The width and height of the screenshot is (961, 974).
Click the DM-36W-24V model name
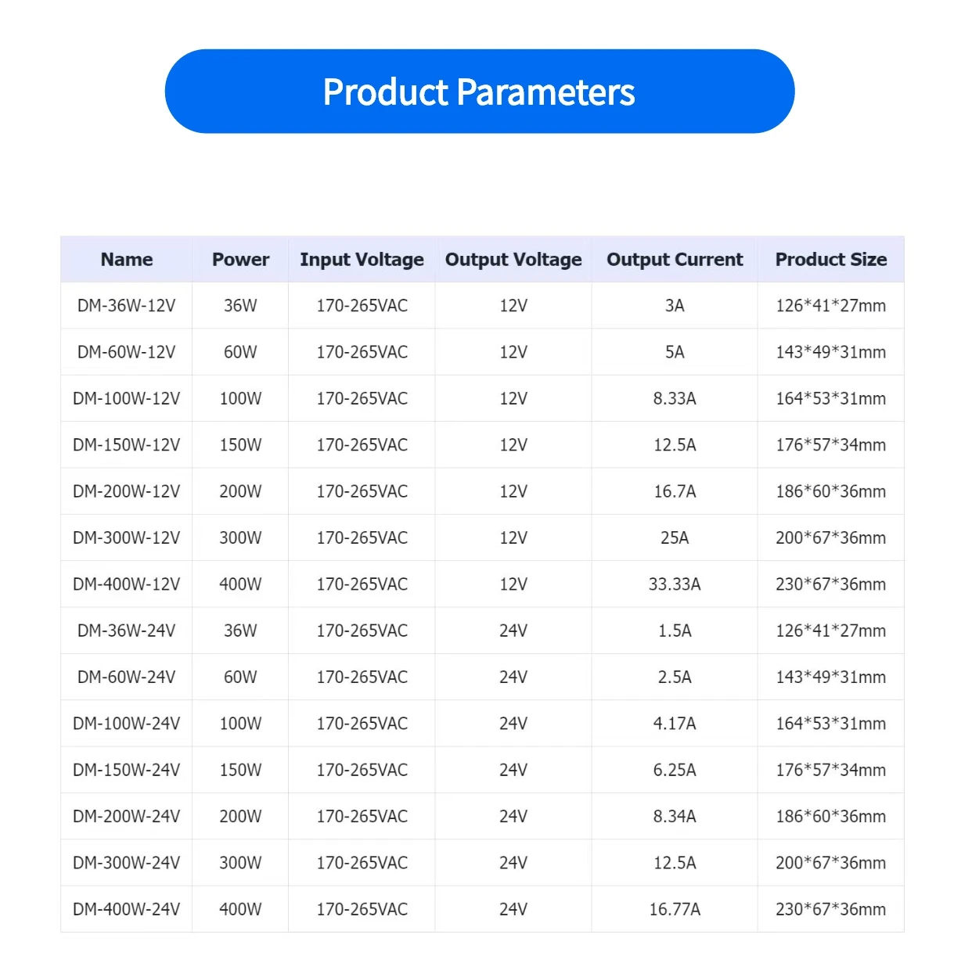(127, 631)
